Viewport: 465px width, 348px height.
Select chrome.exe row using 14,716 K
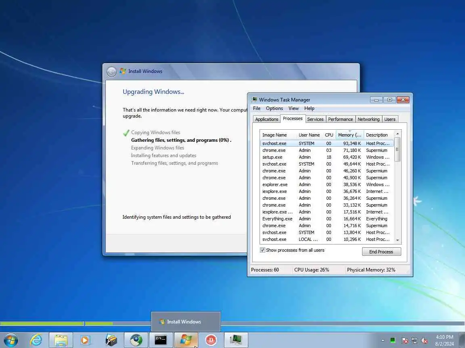[x=327, y=226]
